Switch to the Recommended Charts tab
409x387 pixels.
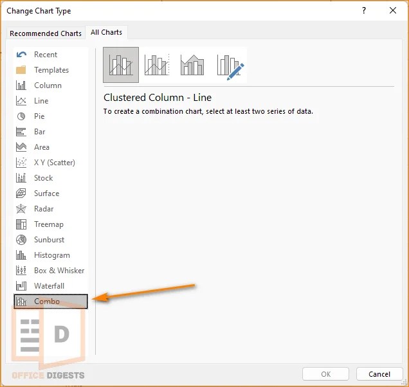click(x=46, y=33)
